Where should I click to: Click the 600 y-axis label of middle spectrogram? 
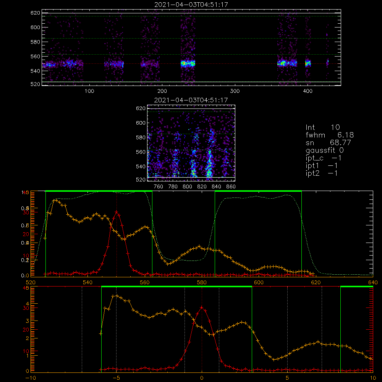(x=141, y=123)
